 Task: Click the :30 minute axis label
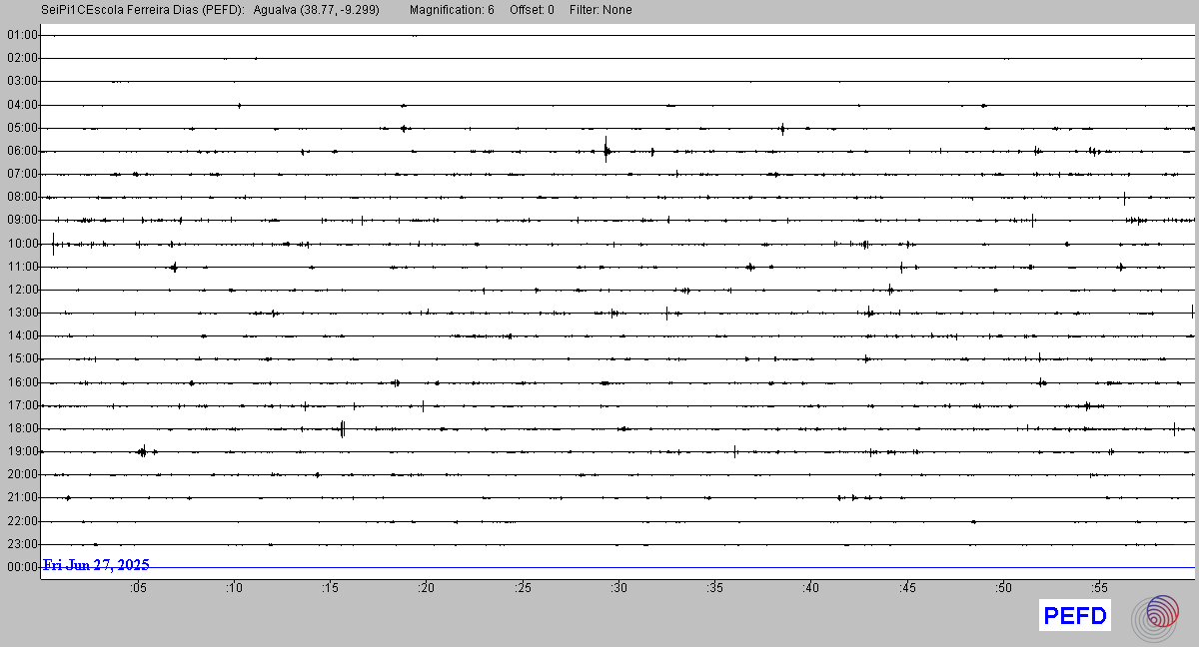coord(618,588)
